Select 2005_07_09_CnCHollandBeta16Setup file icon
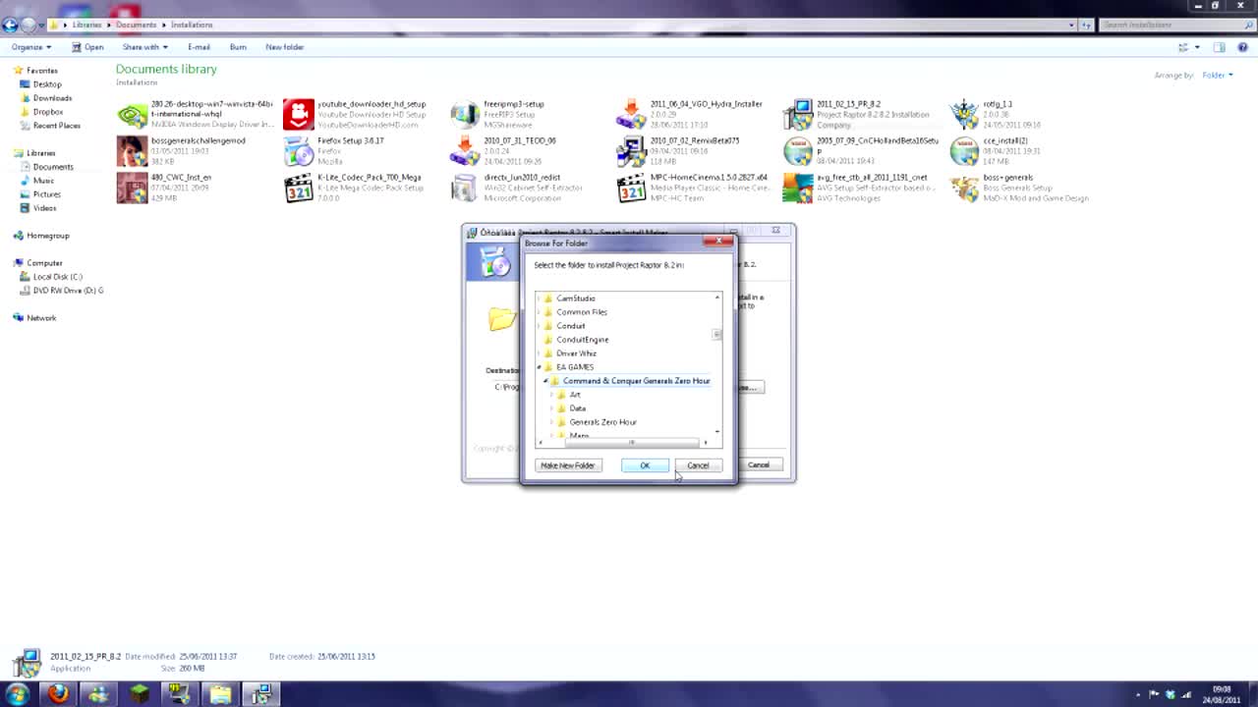This screenshot has height=707, width=1258. click(x=798, y=151)
